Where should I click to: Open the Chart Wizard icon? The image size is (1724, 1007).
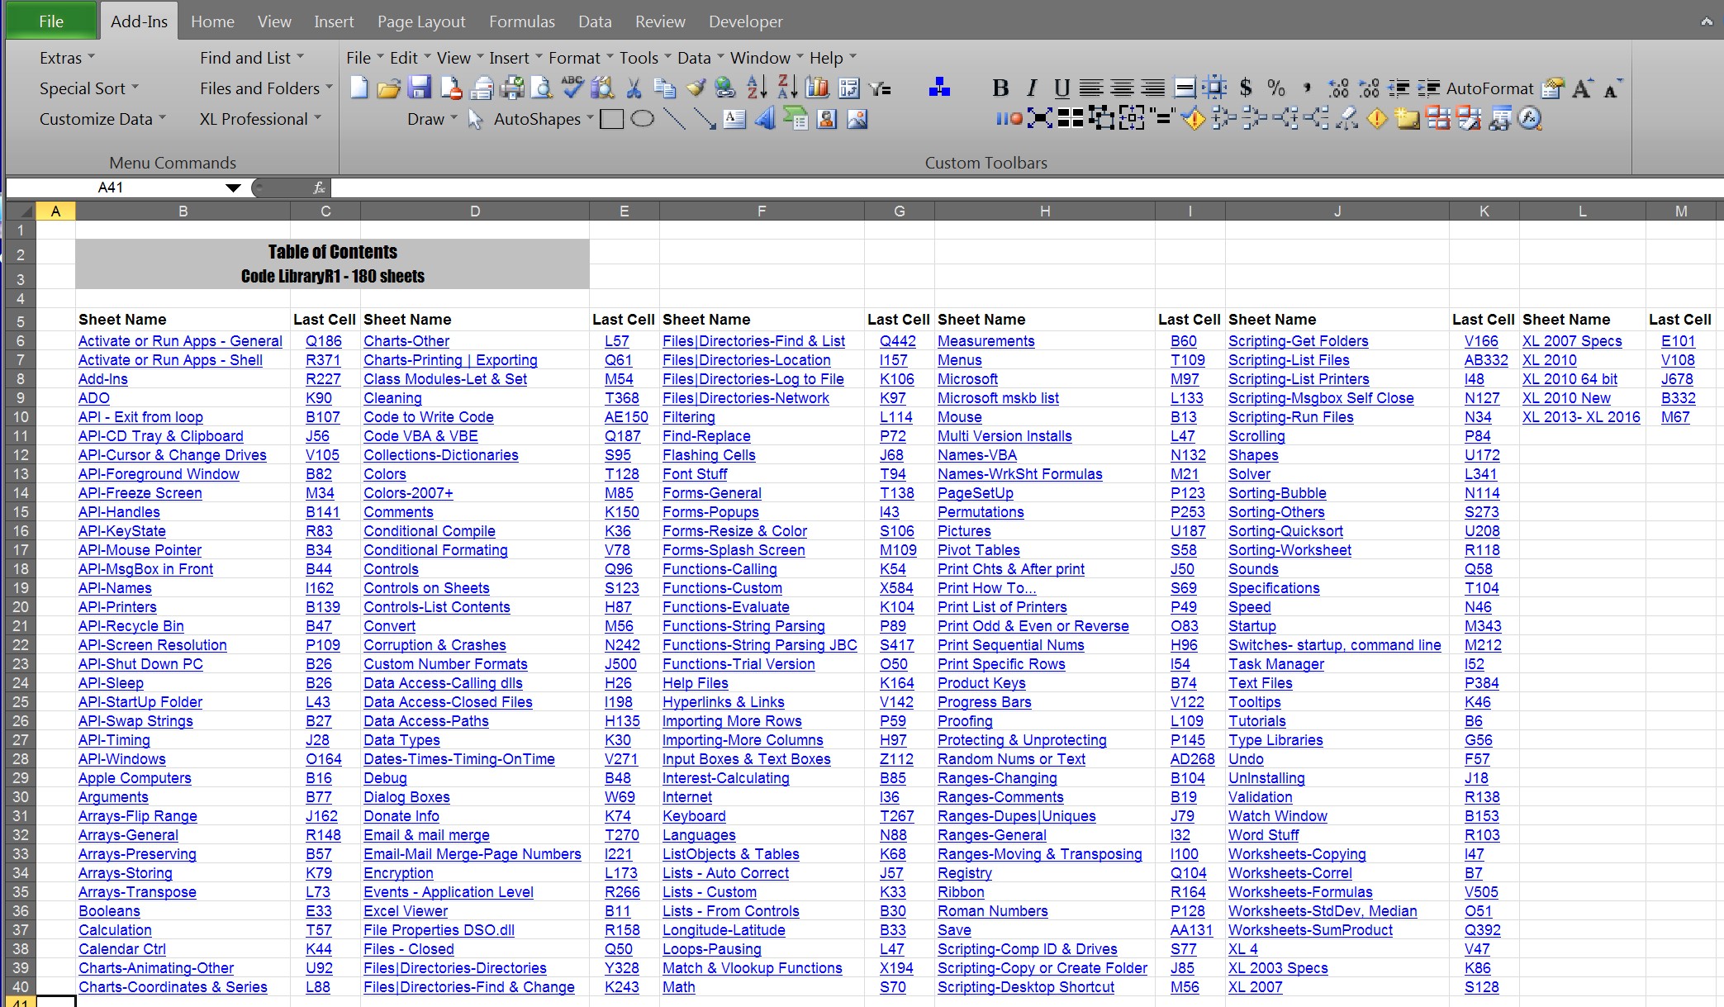pos(817,88)
